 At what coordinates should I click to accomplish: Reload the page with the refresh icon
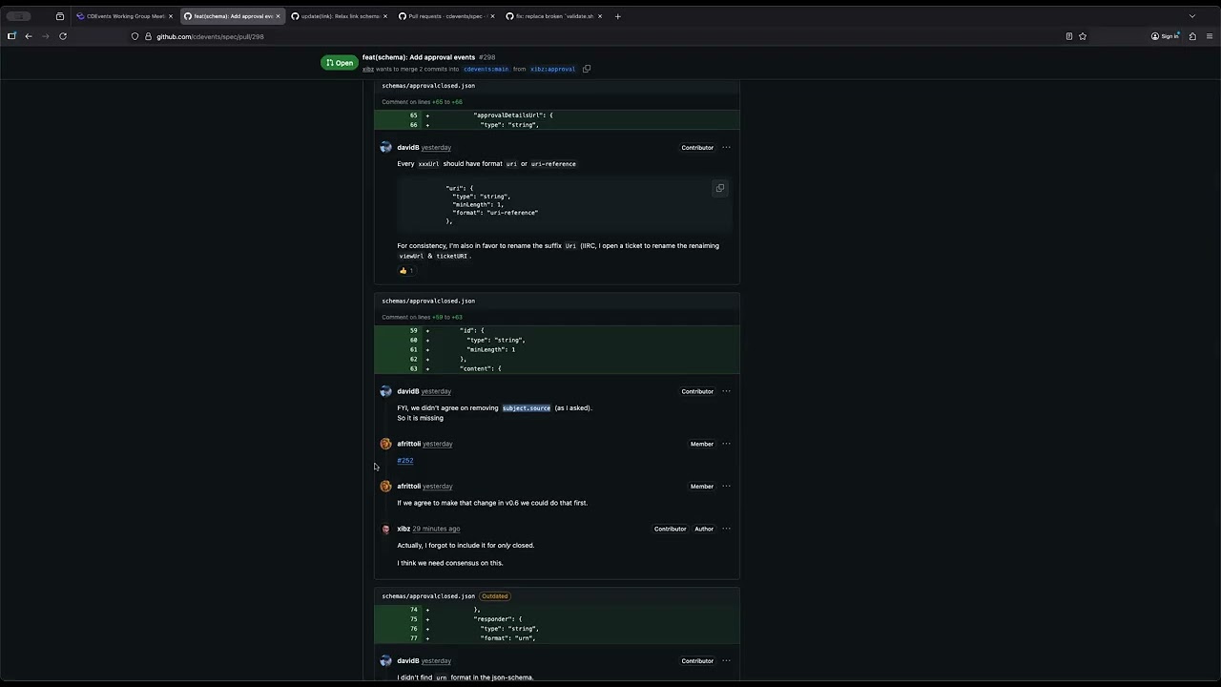coord(63,36)
